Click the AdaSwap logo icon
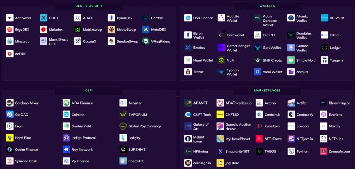 point(10,18)
